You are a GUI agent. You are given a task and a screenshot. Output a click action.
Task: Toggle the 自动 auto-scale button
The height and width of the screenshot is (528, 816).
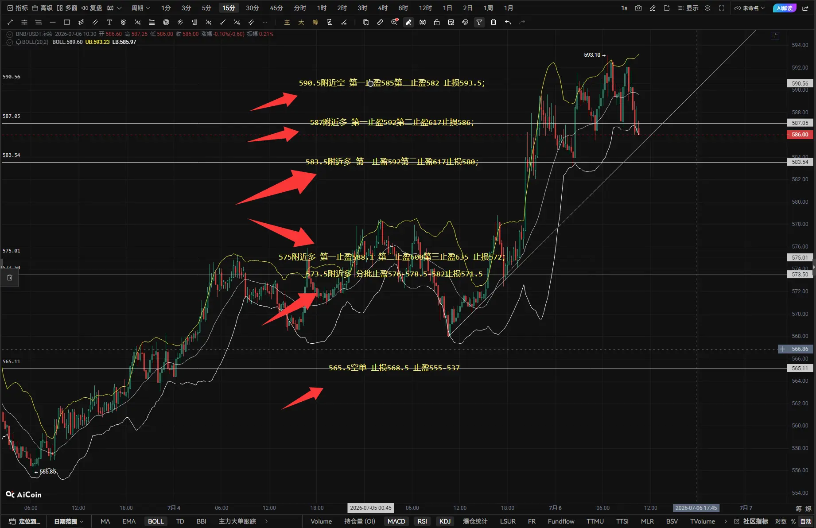[x=806, y=521]
